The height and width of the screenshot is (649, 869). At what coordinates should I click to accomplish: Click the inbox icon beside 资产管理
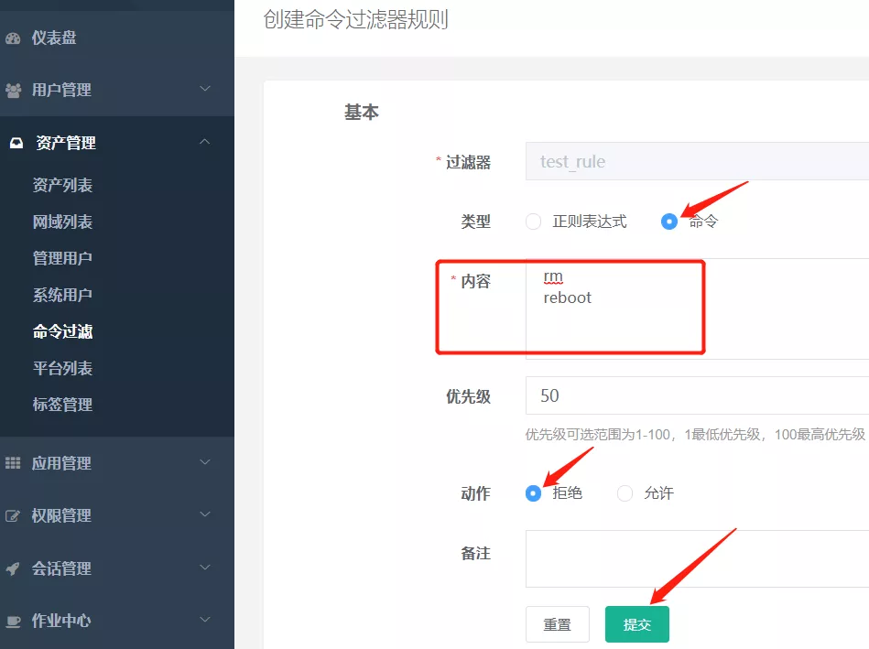[16, 143]
